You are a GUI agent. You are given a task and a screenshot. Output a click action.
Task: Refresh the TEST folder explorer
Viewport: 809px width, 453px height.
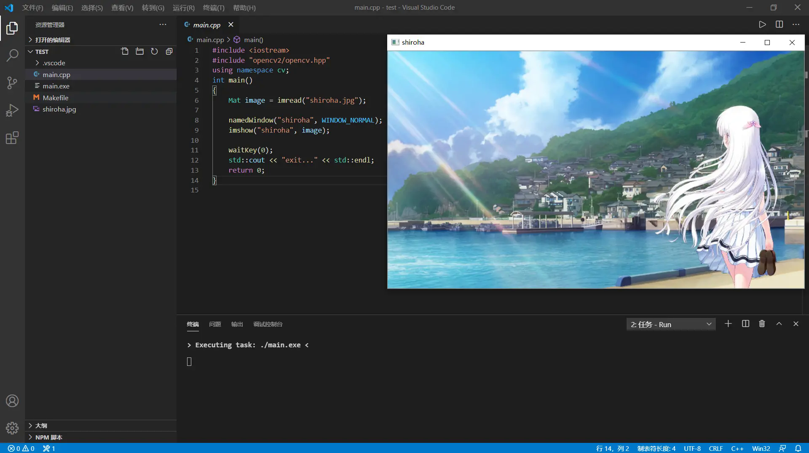(154, 51)
